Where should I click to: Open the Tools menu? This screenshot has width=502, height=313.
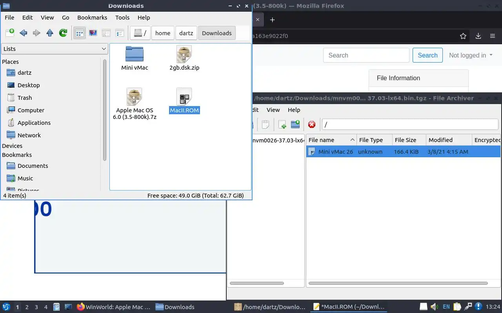[122, 17]
